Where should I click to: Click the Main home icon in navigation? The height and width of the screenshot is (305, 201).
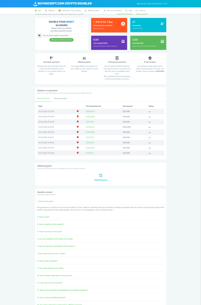pyautogui.click(x=36, y=11)
